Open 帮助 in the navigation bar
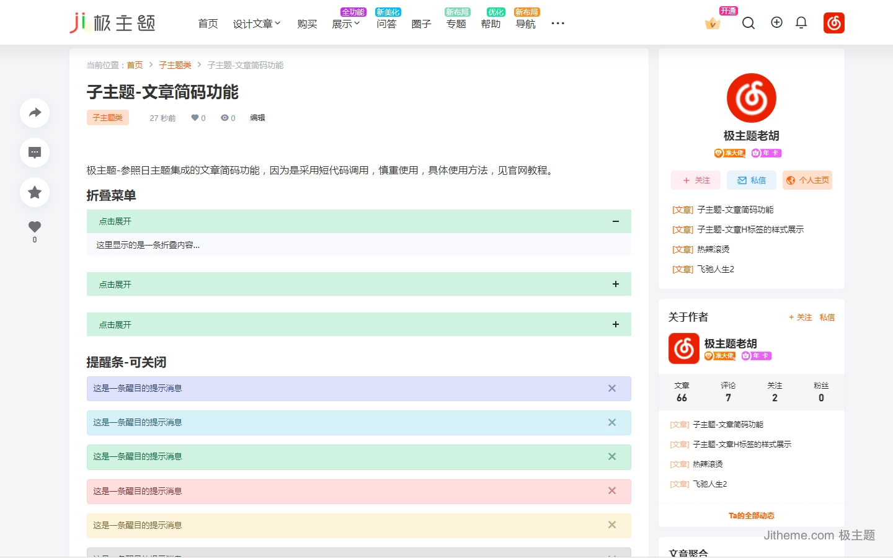This screenshot has height=558, width=893. coord(491,24)
